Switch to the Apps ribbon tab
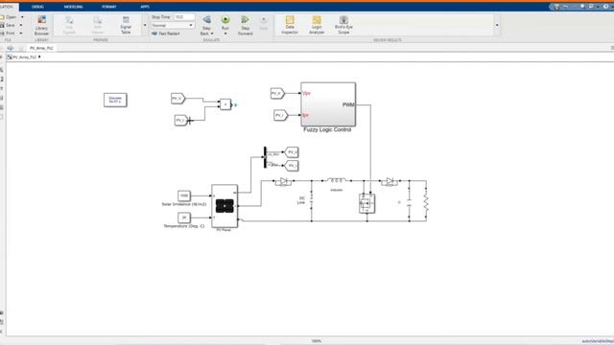This screenshot has height=345, width=614. pyautogui.click(x=145, y=7)
